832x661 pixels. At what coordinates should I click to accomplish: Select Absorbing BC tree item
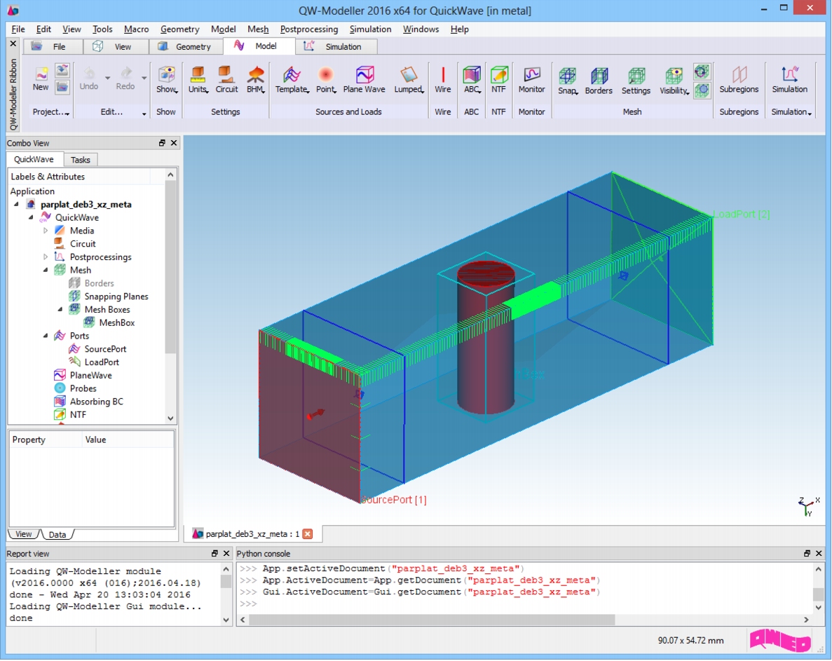[x=97, y=402]
